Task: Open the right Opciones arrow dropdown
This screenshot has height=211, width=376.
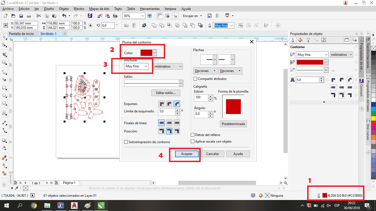Action: (230, 71)
